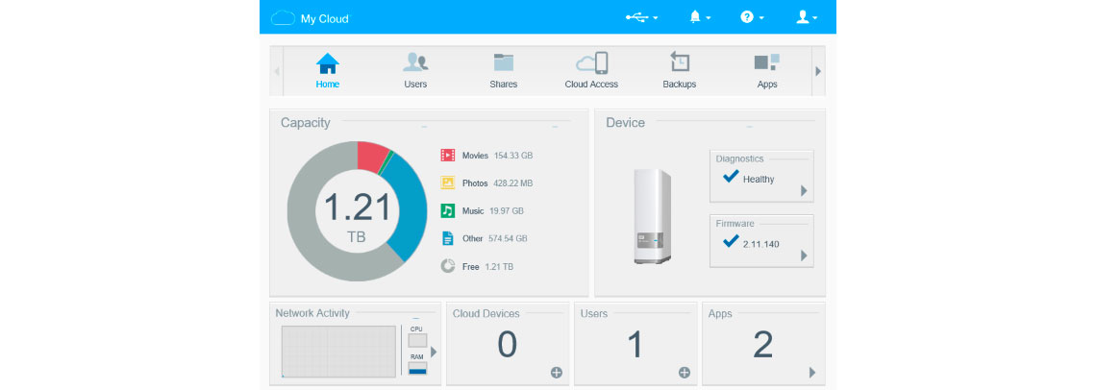Viewport: 1096px width, 390px height.
Task: Click Apps count 2
Action: (x=763, y=345)
